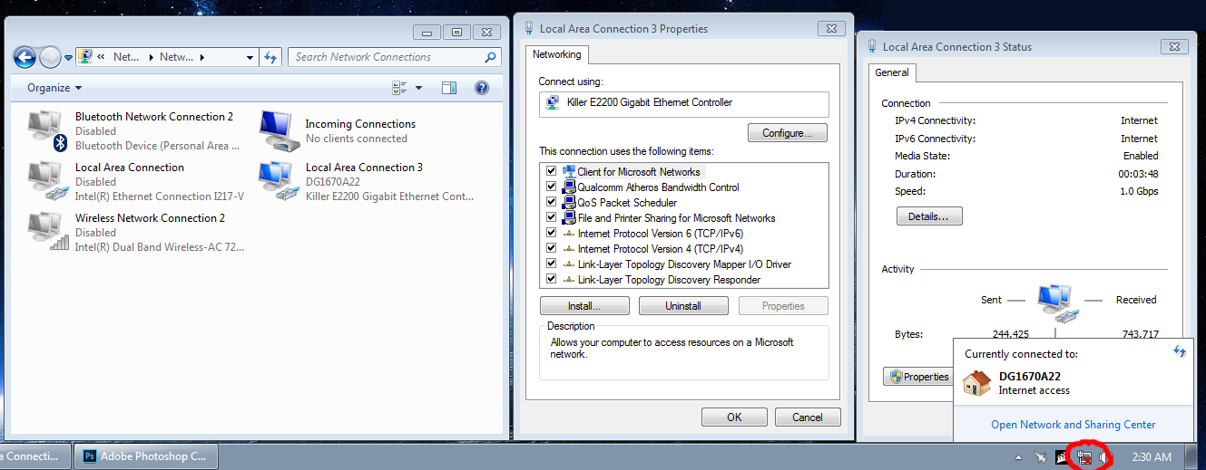Click the address bar location icon
This screenshot has width=1206, height=470.
coord(85,57)
